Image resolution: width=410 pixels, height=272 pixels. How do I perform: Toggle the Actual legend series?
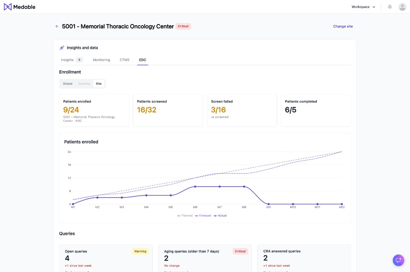click(x=220, y=216)
